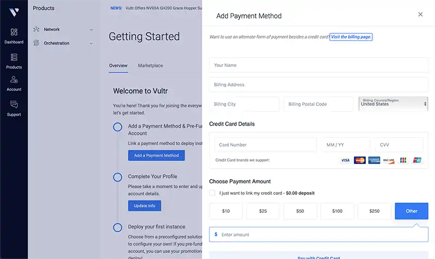Click the Credit Card Details heading
This screenshot has height=259, width=435.
click(x=232, y=124)
